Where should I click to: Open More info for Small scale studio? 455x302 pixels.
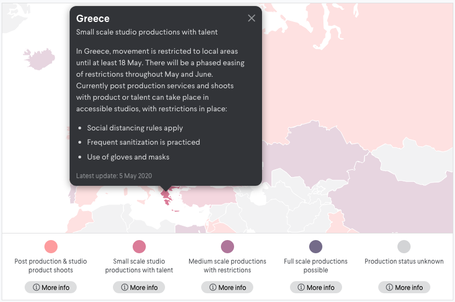click(x=139, y=287)
